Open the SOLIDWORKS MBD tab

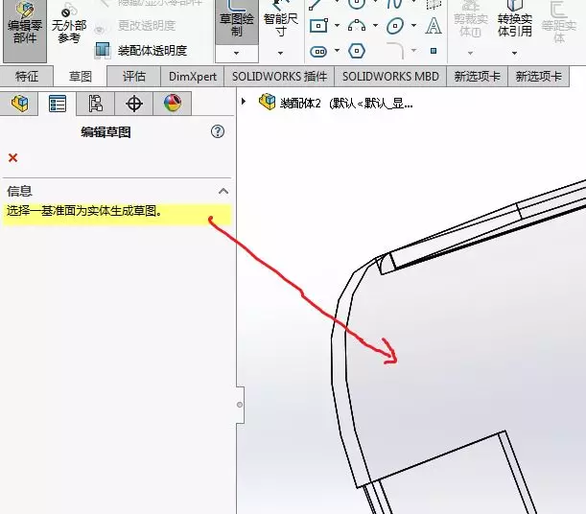(x=391, y=76)
